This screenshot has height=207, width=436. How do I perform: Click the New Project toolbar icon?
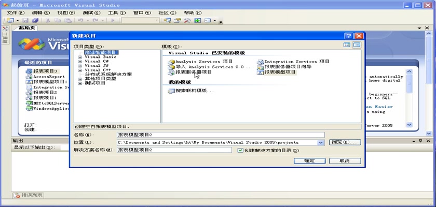point(10,21)
